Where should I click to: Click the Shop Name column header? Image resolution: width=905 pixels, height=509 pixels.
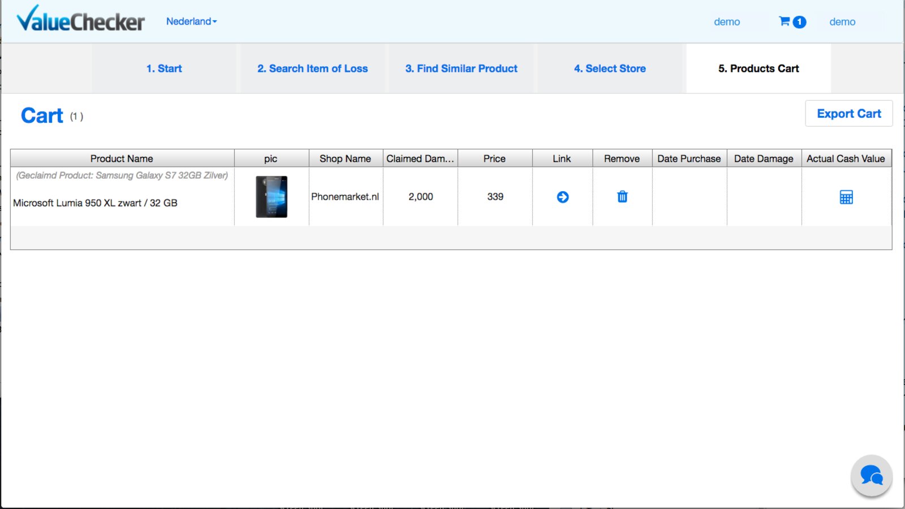(346, 158)
